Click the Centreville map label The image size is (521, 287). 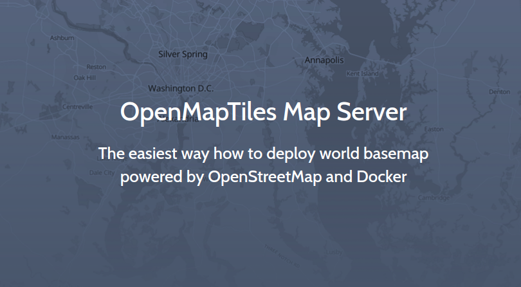(x=77, y=107)
